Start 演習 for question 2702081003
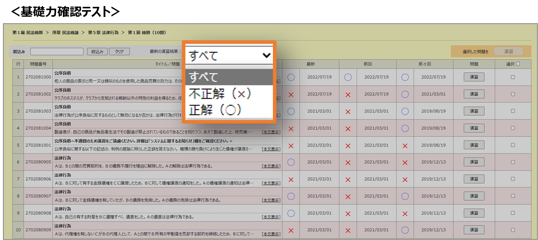Image resolution: width=538 pixels, height=240 pixels. tap(474, 111)
